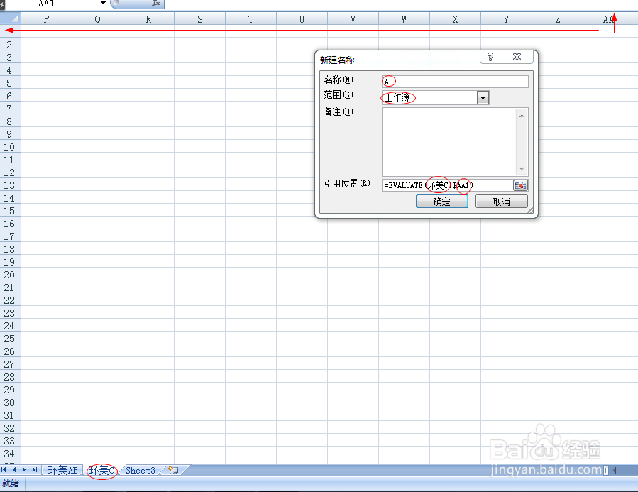This screenshot has width=638, height=492.
Task: Select column U header
Action: point(302,19)
